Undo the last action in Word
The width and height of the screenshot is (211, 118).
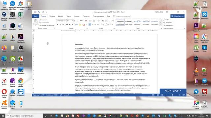coord(39,12)
